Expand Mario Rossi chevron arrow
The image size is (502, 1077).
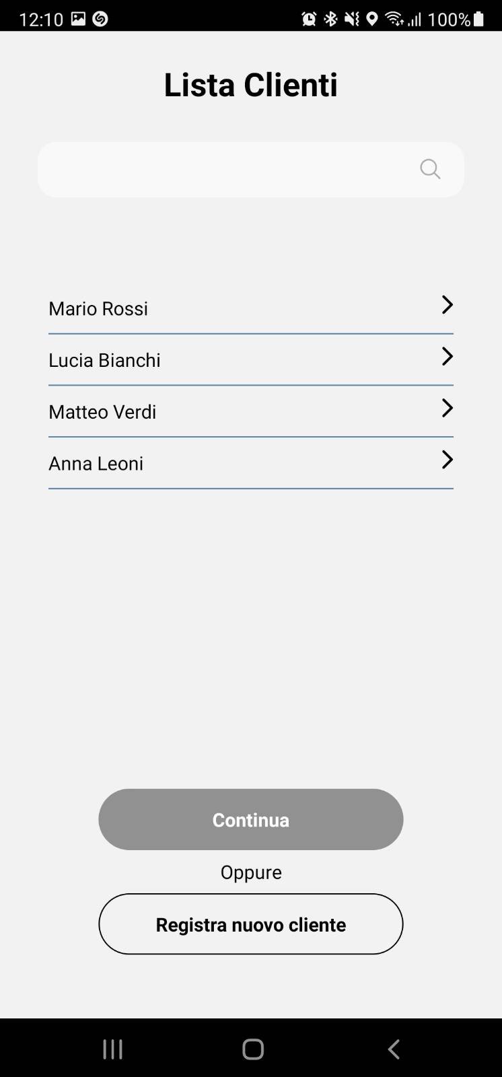pos(447,305)
